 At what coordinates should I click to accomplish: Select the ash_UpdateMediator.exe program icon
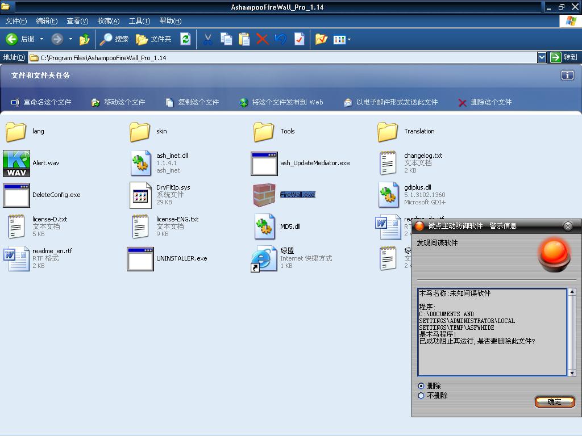pos(264,163)
